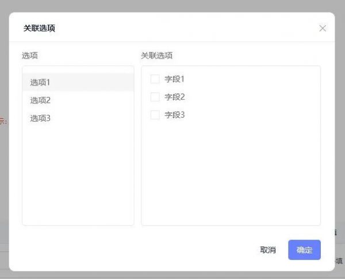This screenshot has width=345, height=279.
Task: Click the 字段1 label text
Action: [174, 79]
